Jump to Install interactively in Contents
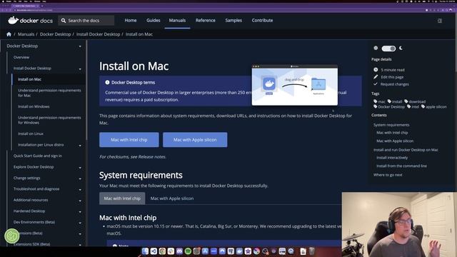This screenshot has width=457, height=257. [392, 157]
